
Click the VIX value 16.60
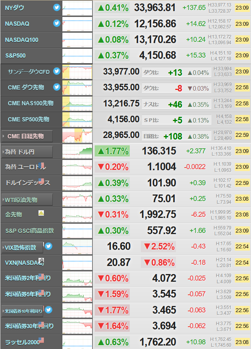119,246
